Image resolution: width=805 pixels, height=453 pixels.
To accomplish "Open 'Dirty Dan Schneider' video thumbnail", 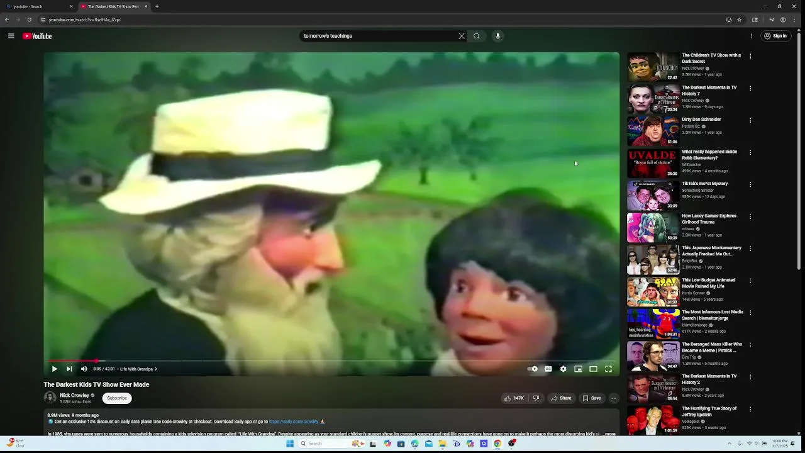I will [x=653, y=131].
